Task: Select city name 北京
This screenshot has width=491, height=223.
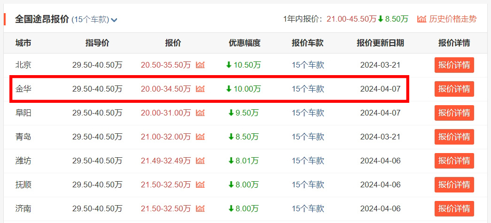Action: [x=23, y=65]
